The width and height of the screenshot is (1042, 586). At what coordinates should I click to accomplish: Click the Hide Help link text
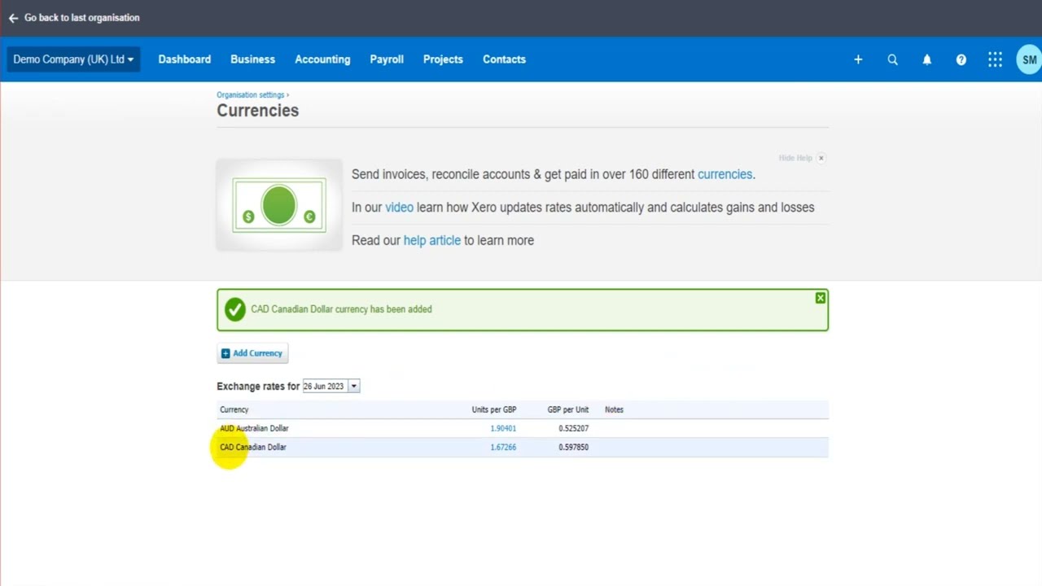tap(795, 158)
